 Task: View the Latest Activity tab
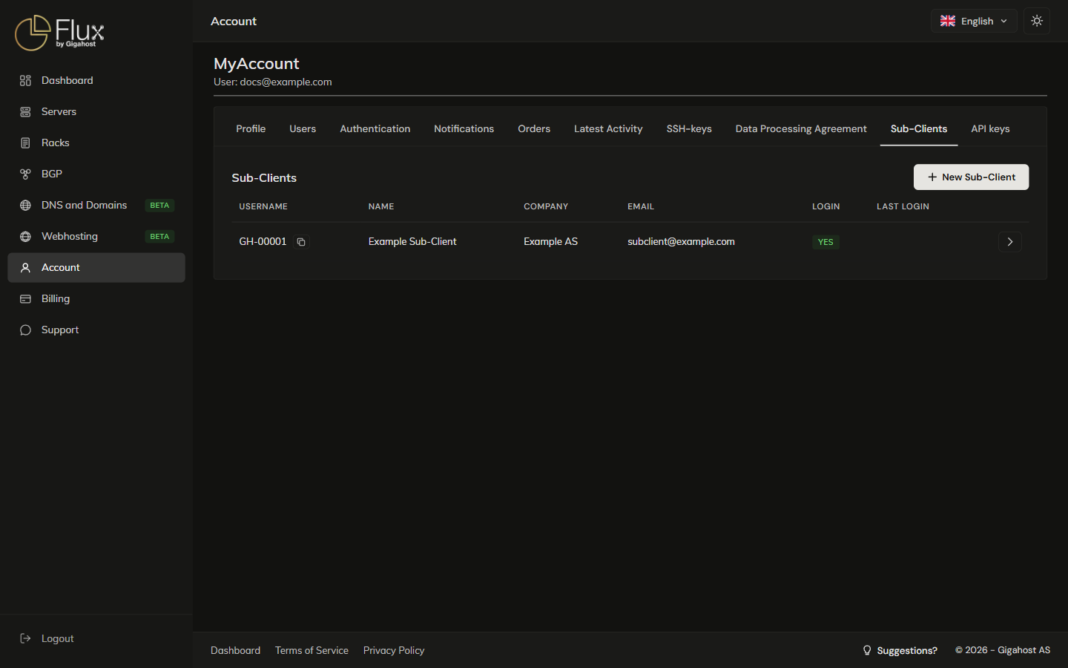(x=608, y=128)
